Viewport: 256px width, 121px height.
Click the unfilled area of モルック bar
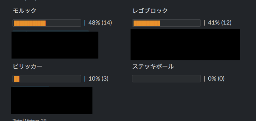(x=63, y=23)
